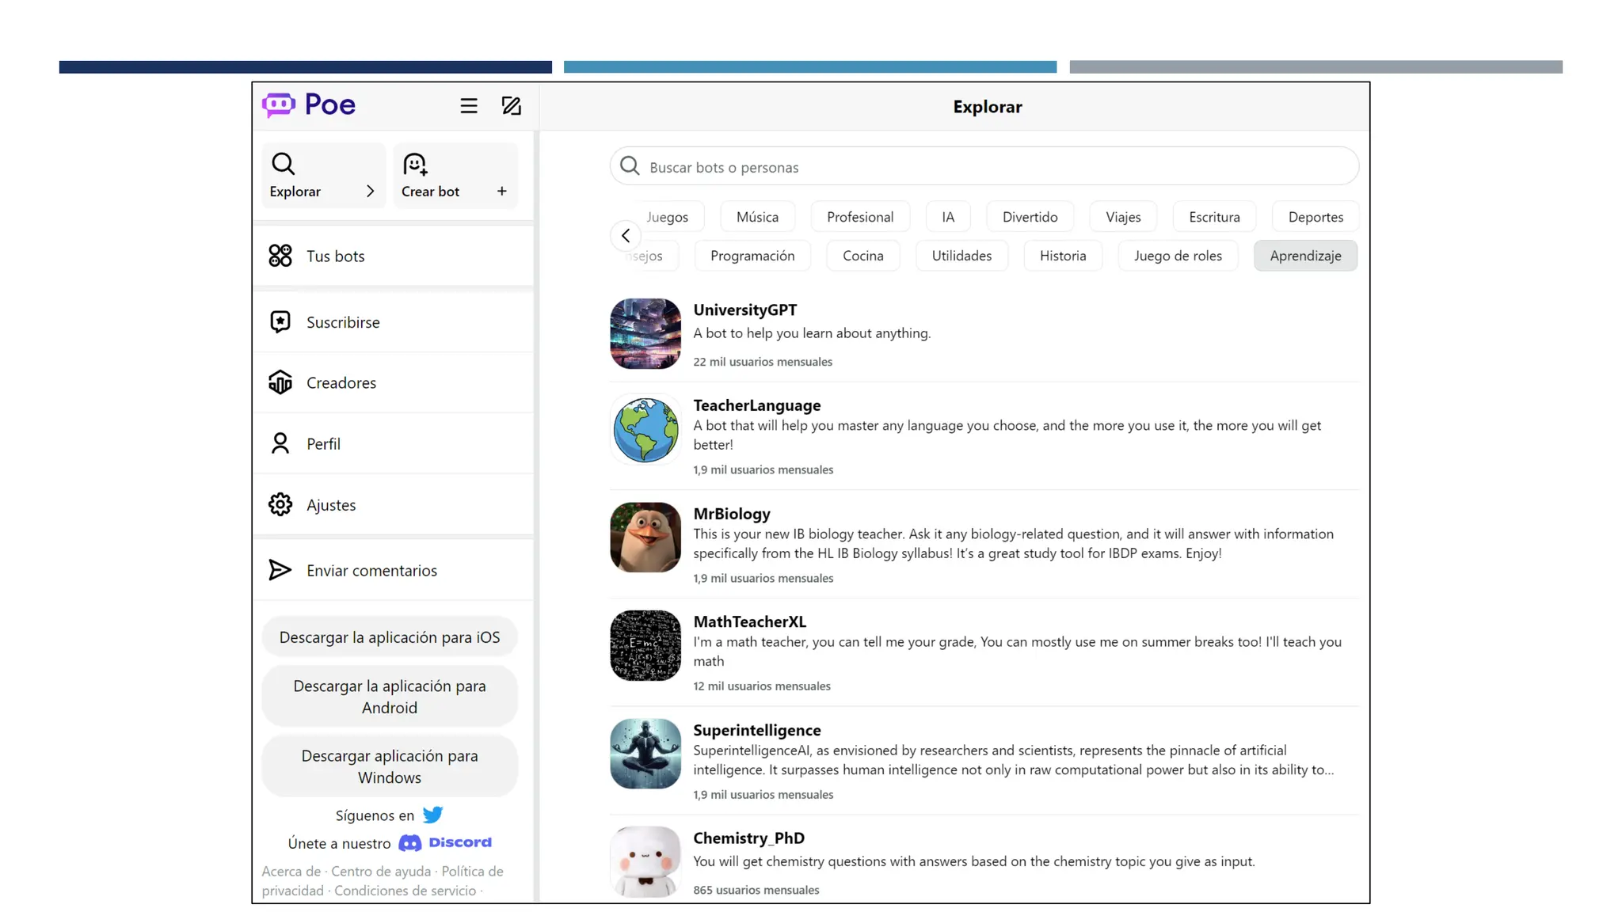This screenshot has height=912, width=1622.
Task: Click the Twitter bird icon
Action: coord(432,815)
